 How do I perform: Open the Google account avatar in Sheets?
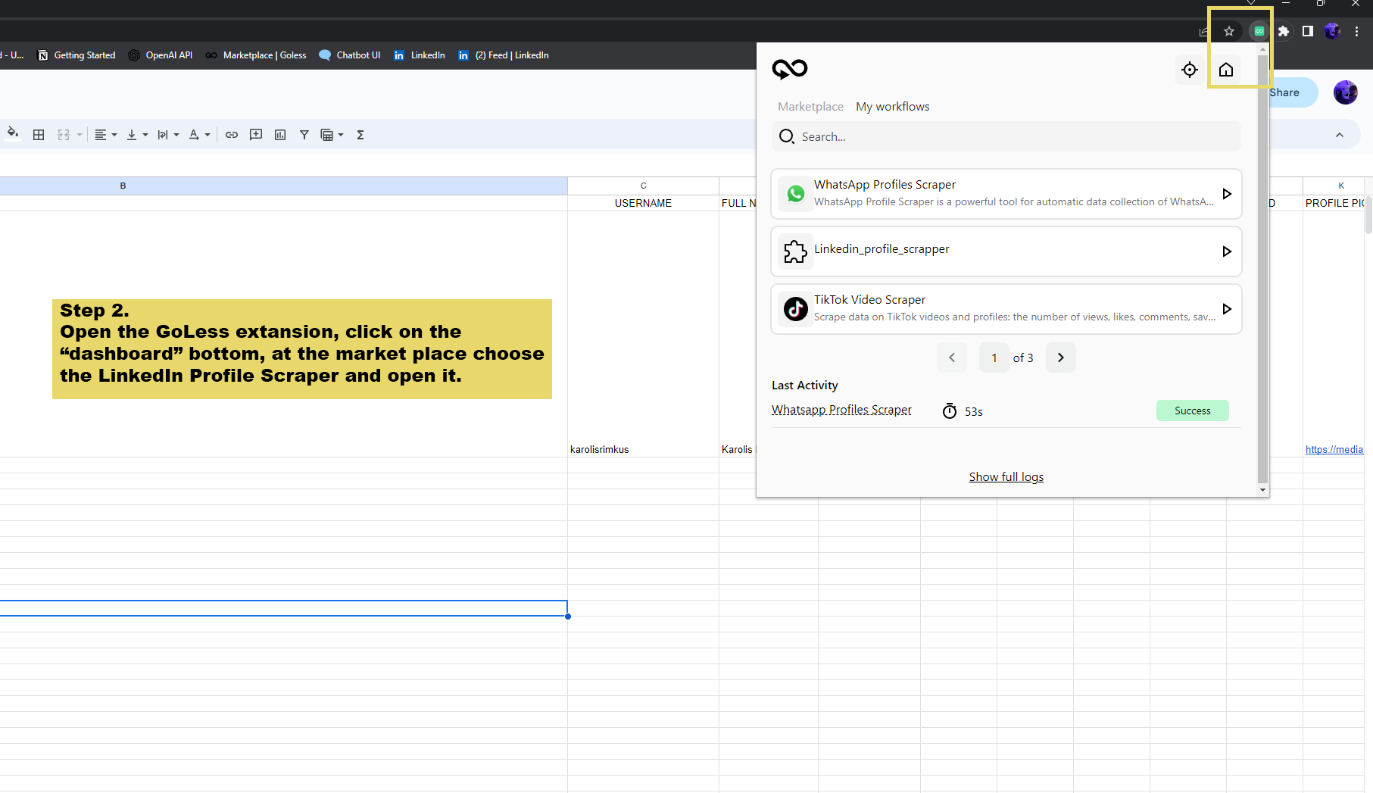(x=1346, y=92)
